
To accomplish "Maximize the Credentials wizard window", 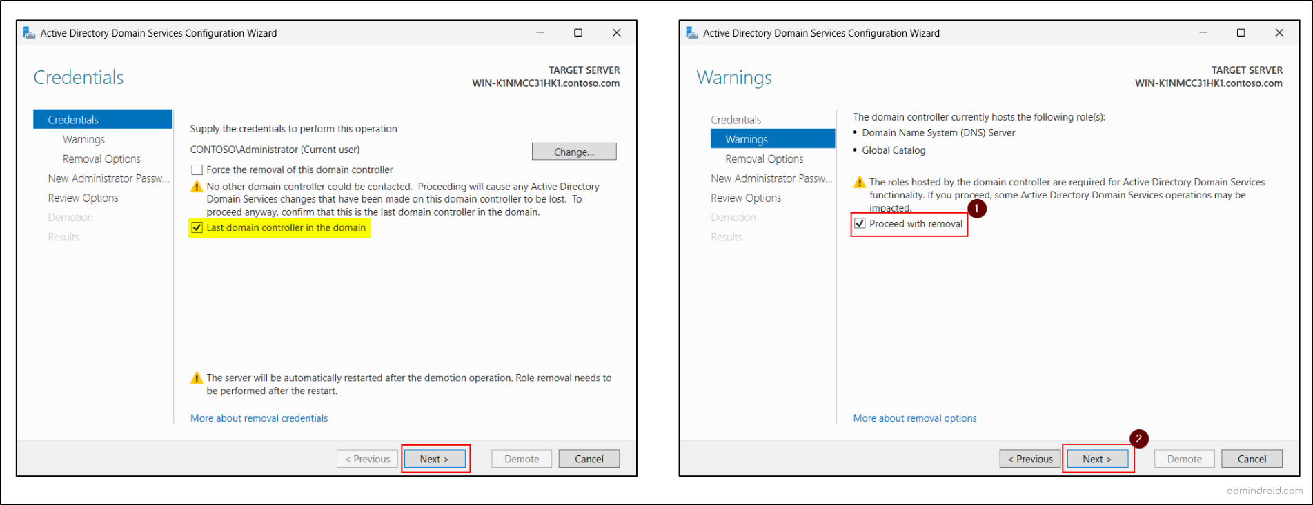I will pyautogui.click(x=578, y=32).
